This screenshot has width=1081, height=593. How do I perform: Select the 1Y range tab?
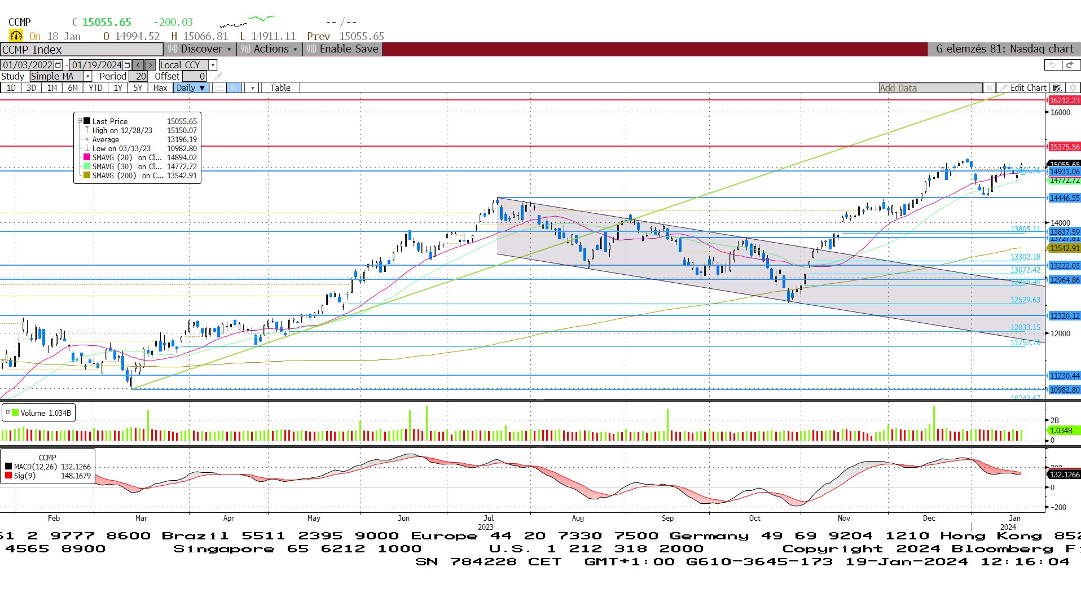[118, 88]
